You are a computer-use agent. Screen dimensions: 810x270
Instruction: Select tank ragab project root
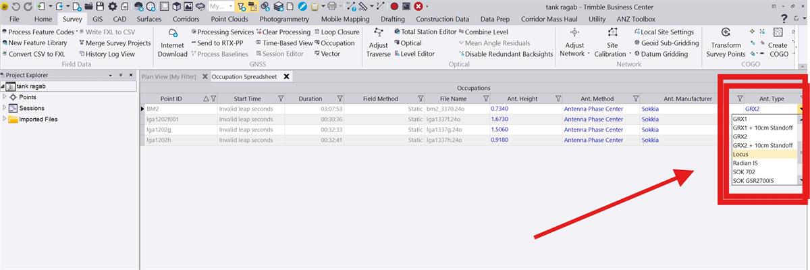click(30, 86)
